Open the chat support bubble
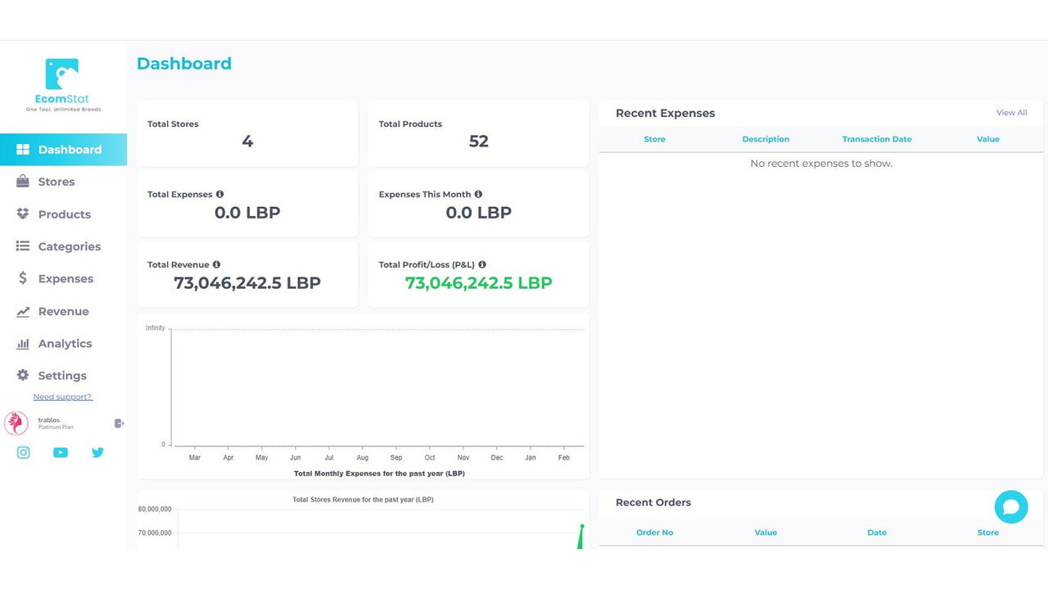This screenshot has width=1048, height=589. (x=1011, y=507)
